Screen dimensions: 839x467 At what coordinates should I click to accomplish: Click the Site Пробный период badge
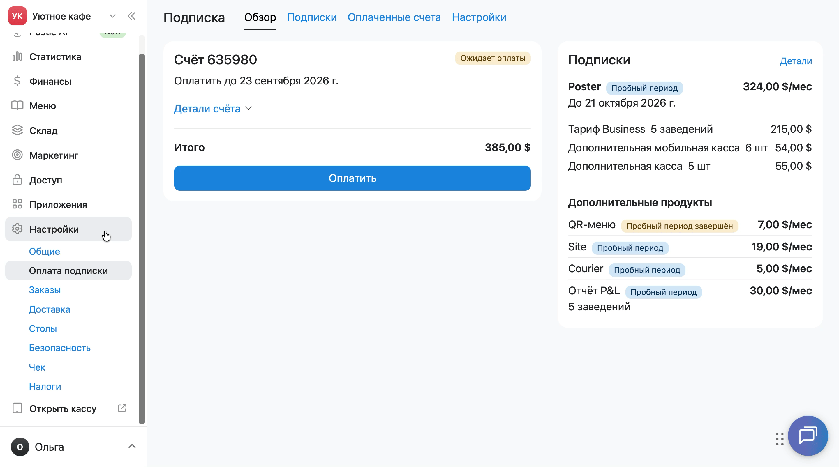(630, 248)
